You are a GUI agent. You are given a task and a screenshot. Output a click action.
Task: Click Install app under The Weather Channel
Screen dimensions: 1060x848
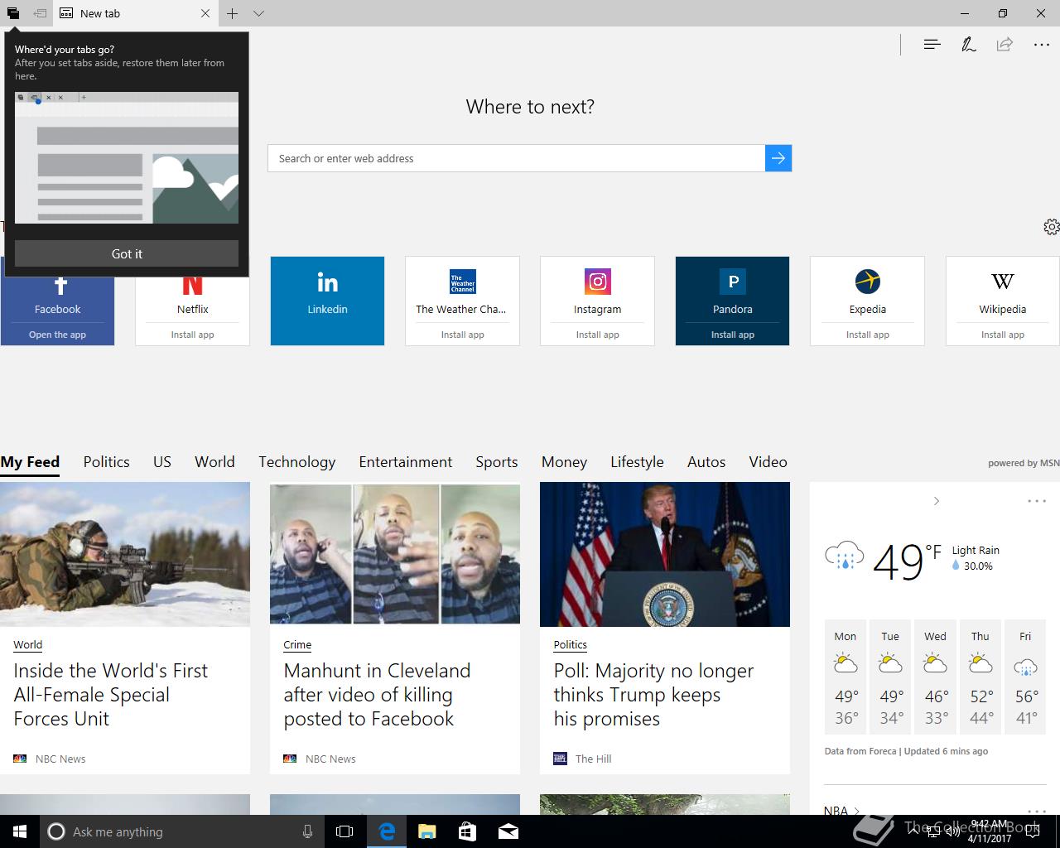[462, 335]
